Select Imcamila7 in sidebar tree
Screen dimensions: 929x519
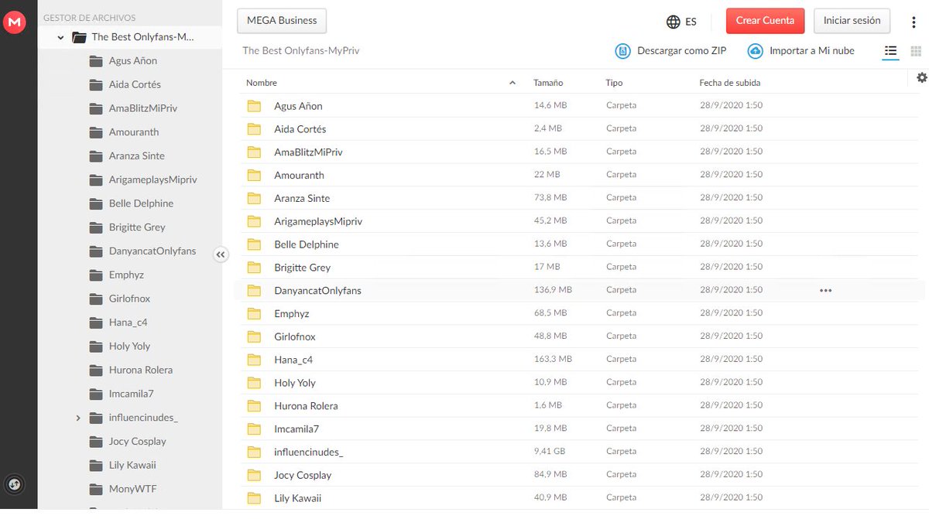132,394
